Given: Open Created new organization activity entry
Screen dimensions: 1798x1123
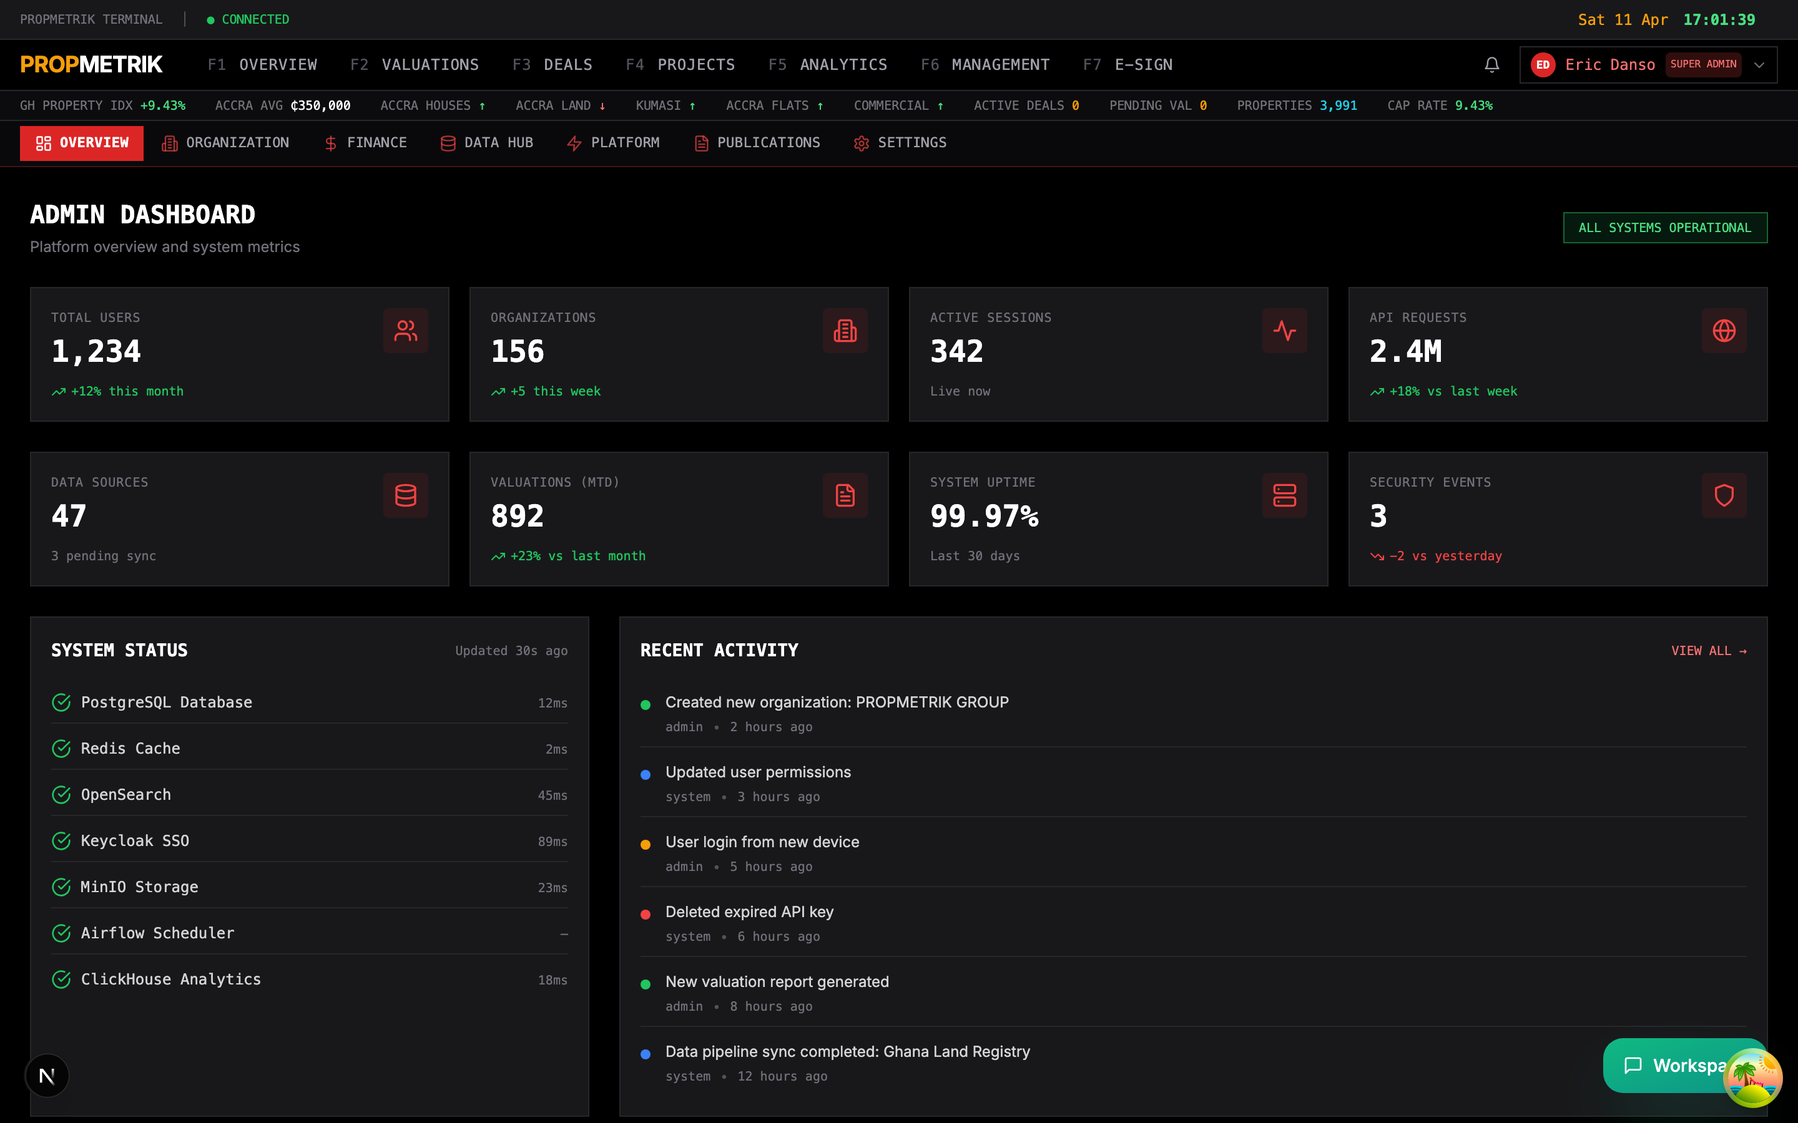Looking at the screenshot, I should (1193, 714).
